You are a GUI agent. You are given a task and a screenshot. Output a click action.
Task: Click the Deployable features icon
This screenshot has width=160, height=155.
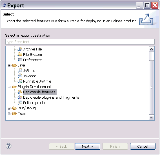point(20,92)
